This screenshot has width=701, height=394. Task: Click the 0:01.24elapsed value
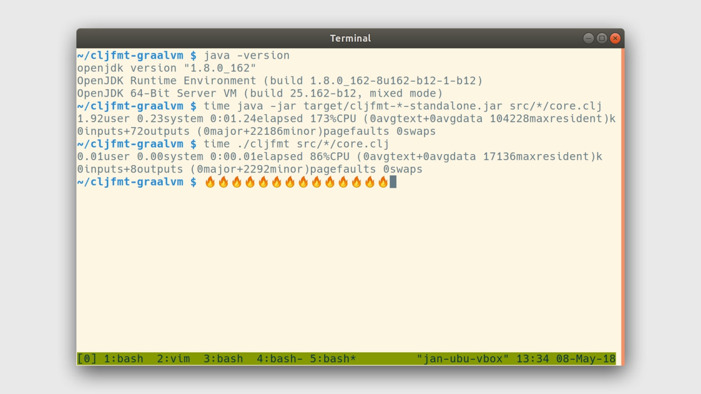[256, 119]
